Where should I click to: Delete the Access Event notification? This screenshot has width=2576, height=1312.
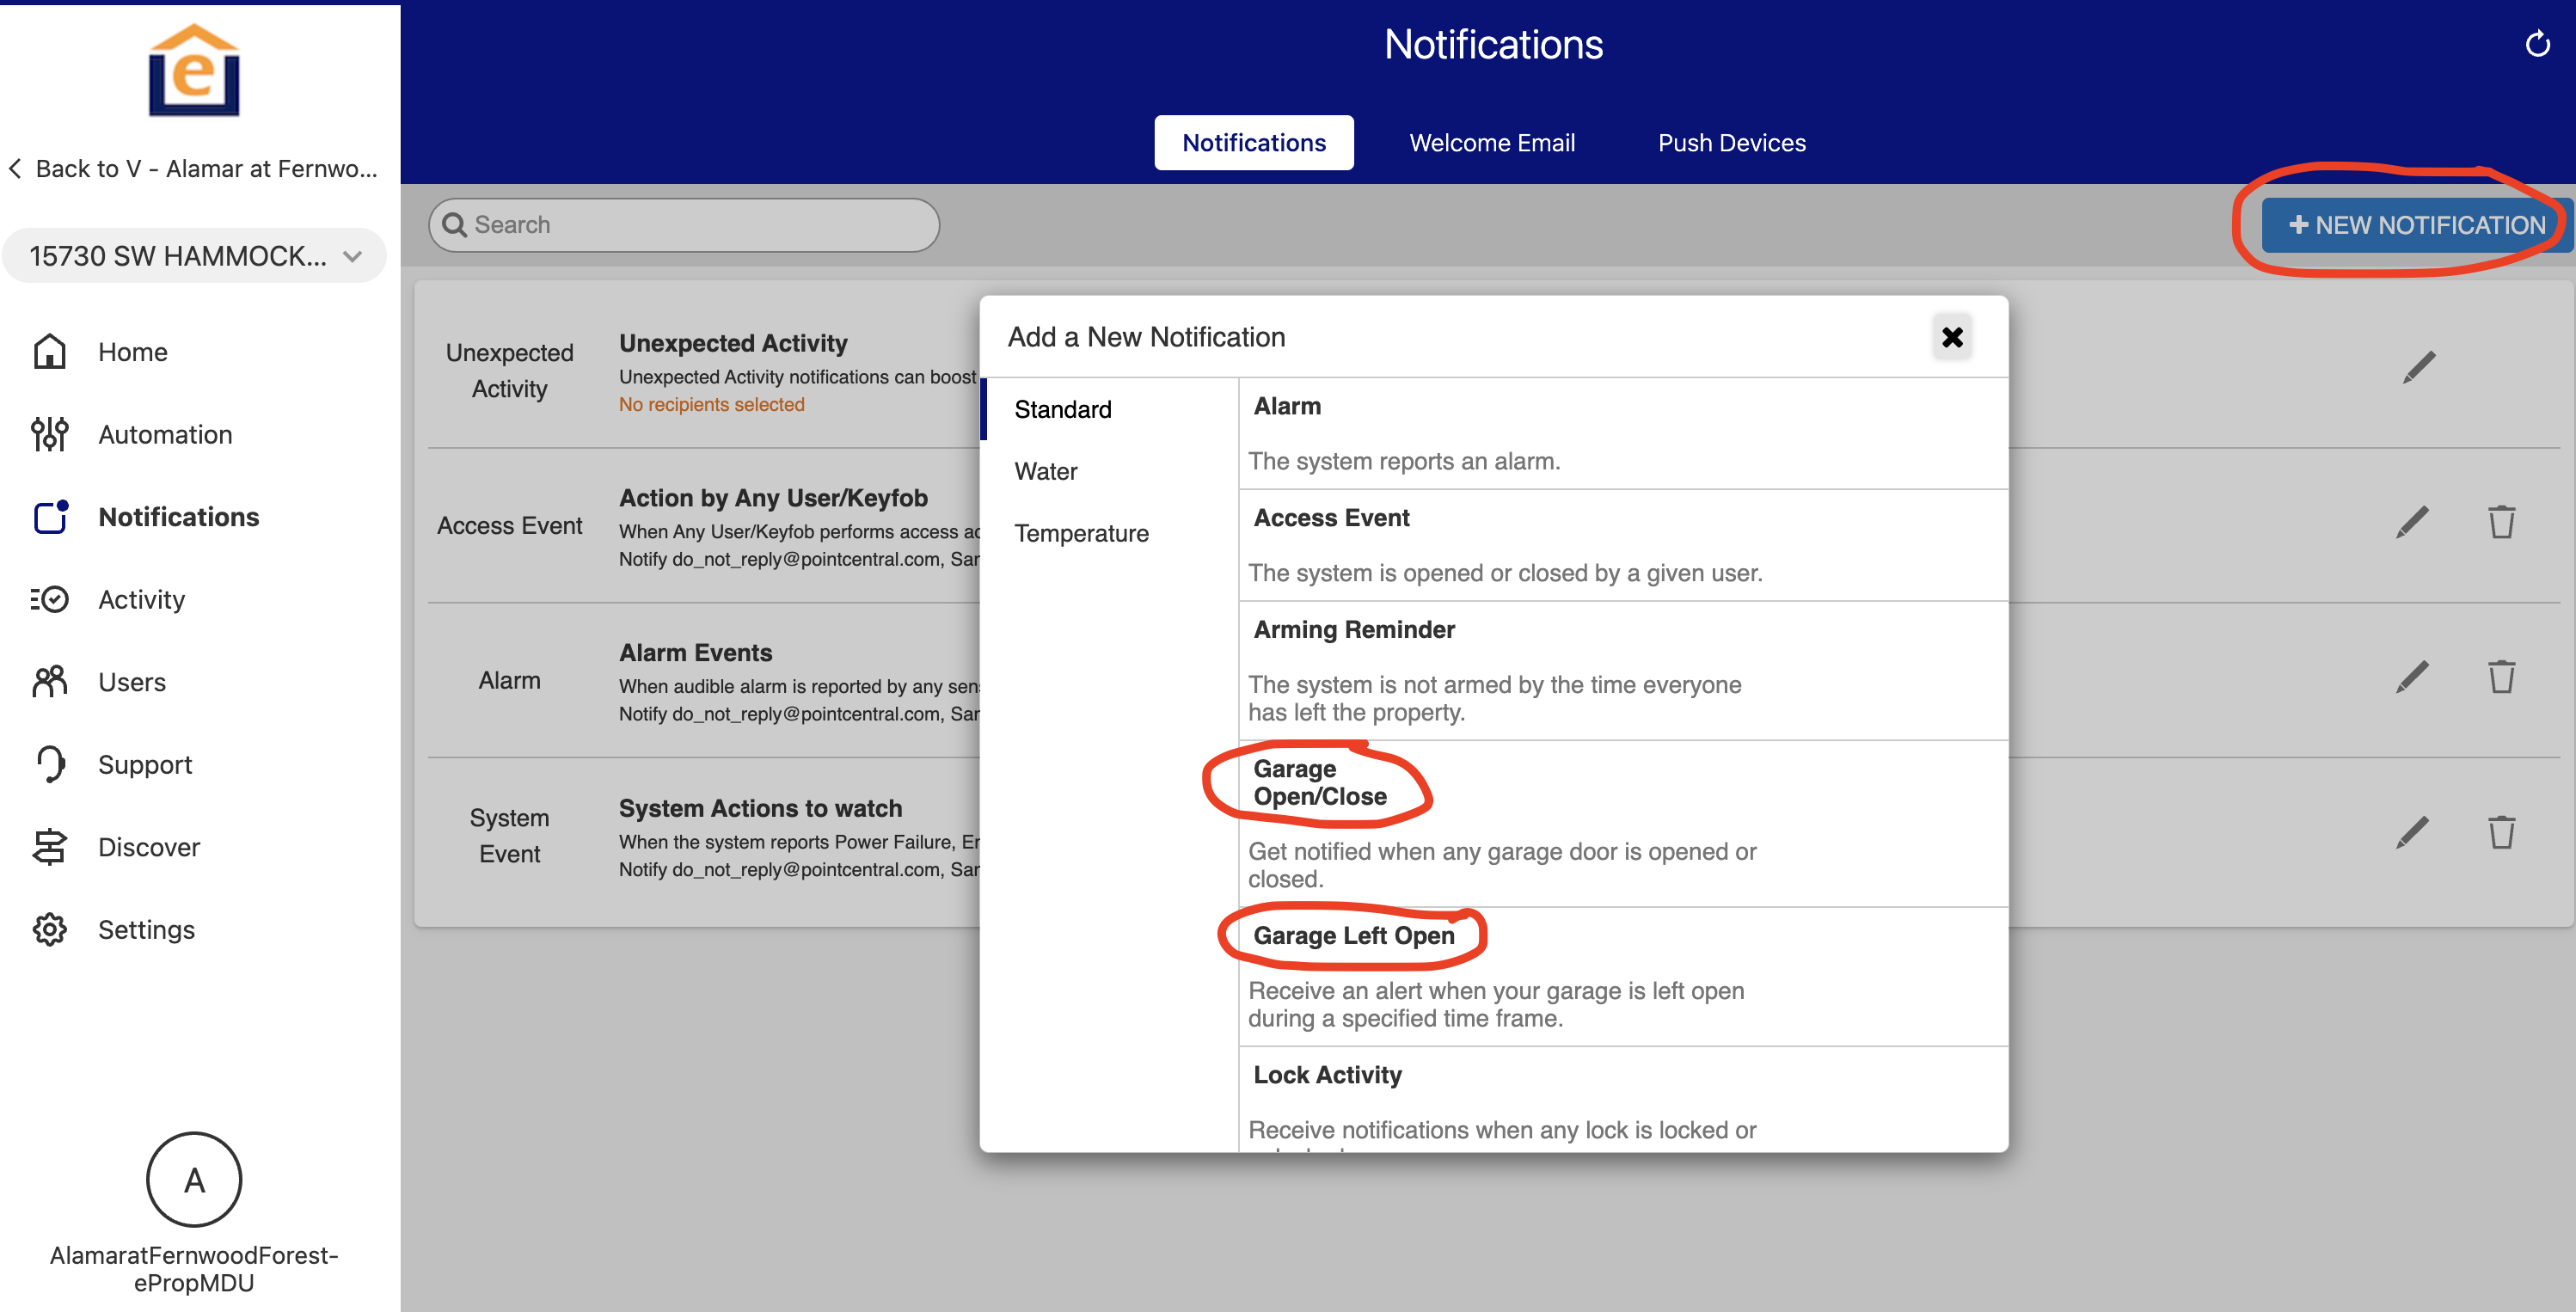click(x=2501, y=522)
